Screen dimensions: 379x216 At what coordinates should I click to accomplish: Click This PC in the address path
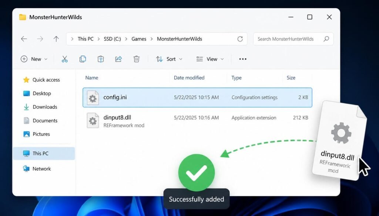pyautogui.click(x=85, y=39)
